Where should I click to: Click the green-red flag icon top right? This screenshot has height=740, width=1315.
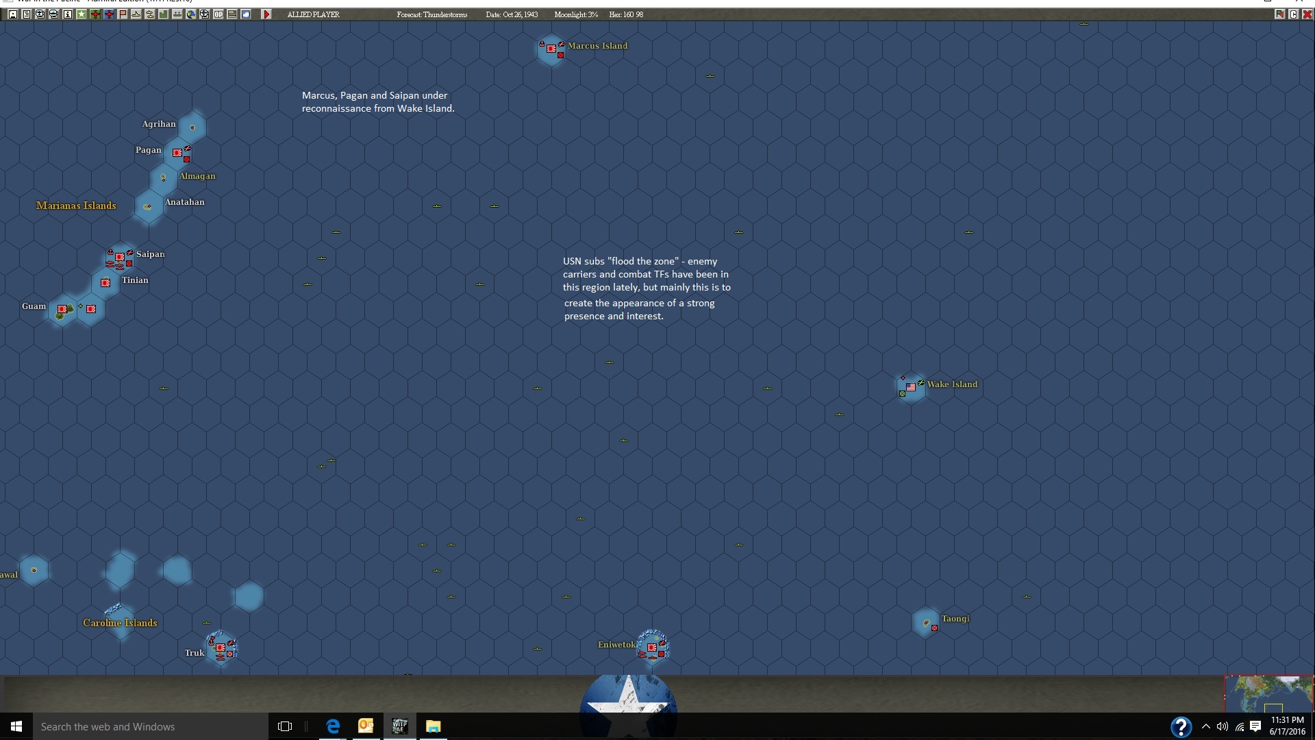coord(1279,14)
